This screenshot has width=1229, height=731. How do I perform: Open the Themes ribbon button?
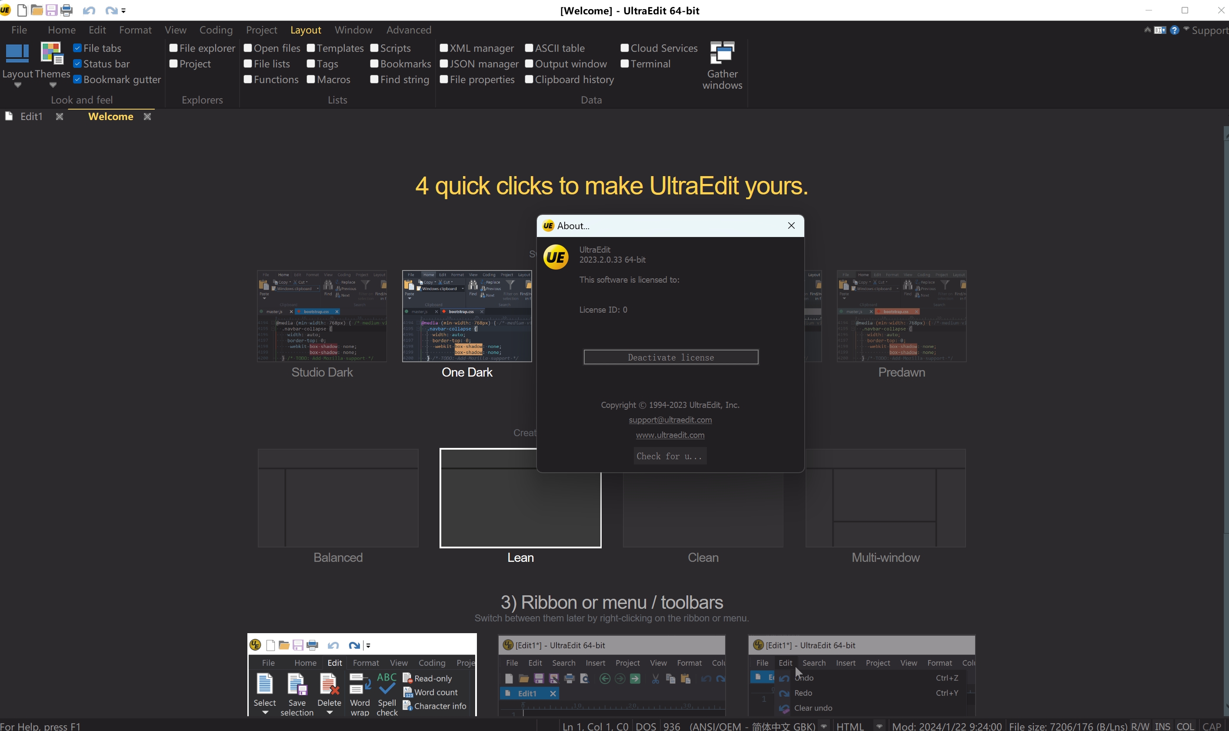52,64
